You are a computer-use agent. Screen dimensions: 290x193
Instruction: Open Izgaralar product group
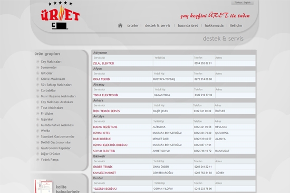tap(47, 119)
